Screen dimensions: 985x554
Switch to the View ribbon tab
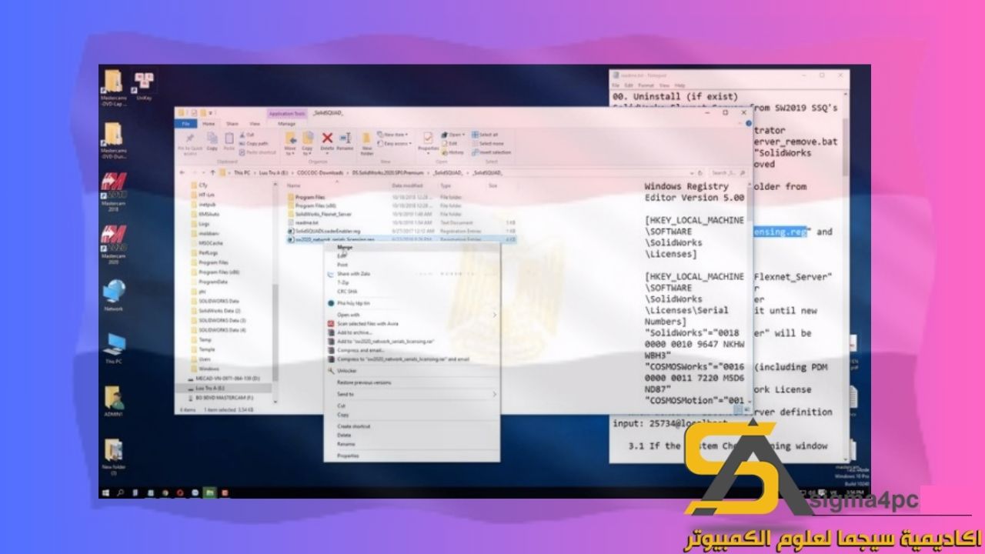coord(254,123)
